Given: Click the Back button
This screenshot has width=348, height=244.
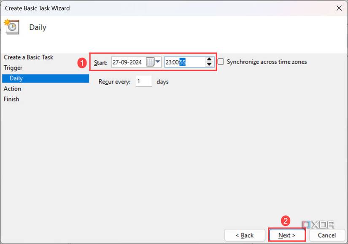Looking at the screenshot, I should click(x=245, y=235).
